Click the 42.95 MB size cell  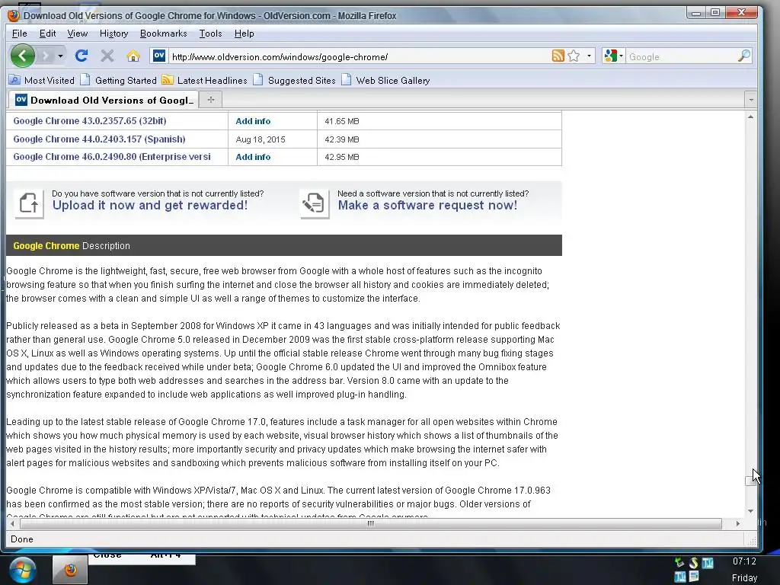click(x=342, y=157)
